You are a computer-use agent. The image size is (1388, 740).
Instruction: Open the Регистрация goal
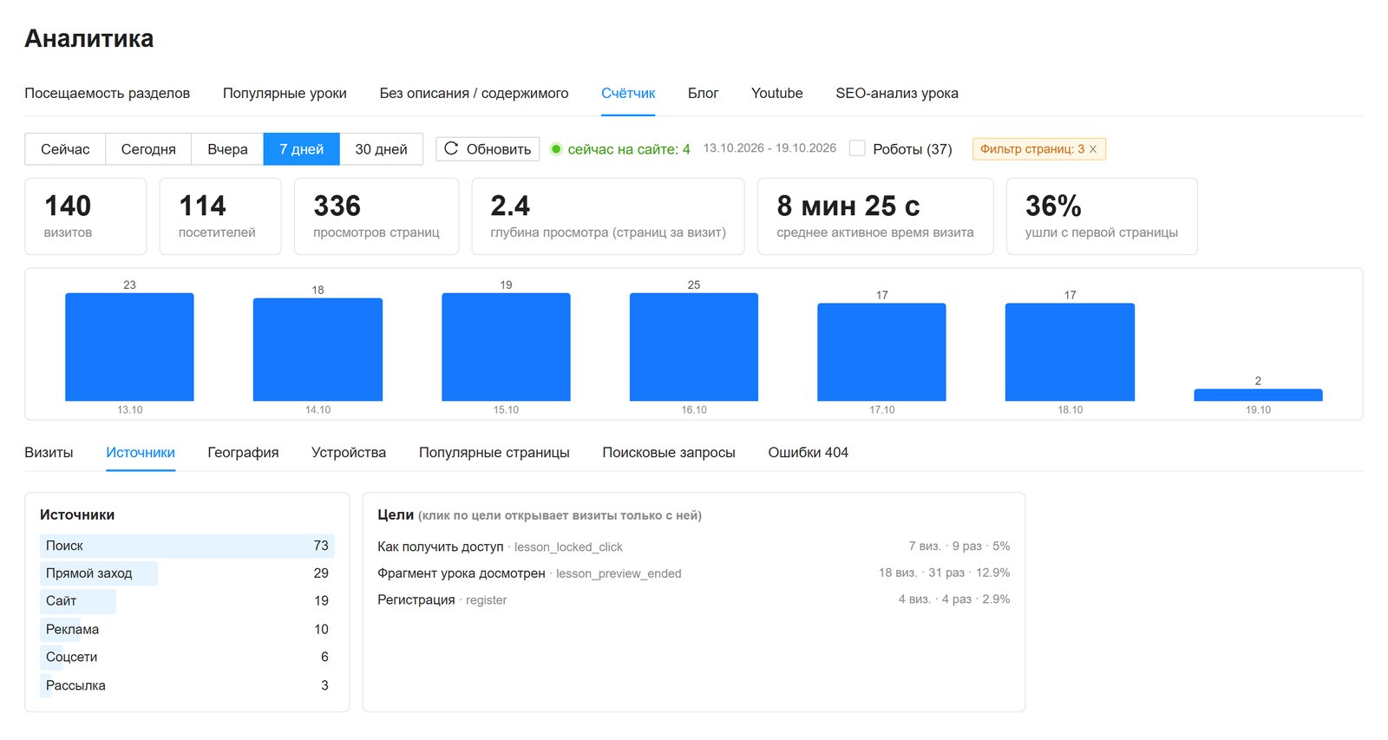coord(693,599)
